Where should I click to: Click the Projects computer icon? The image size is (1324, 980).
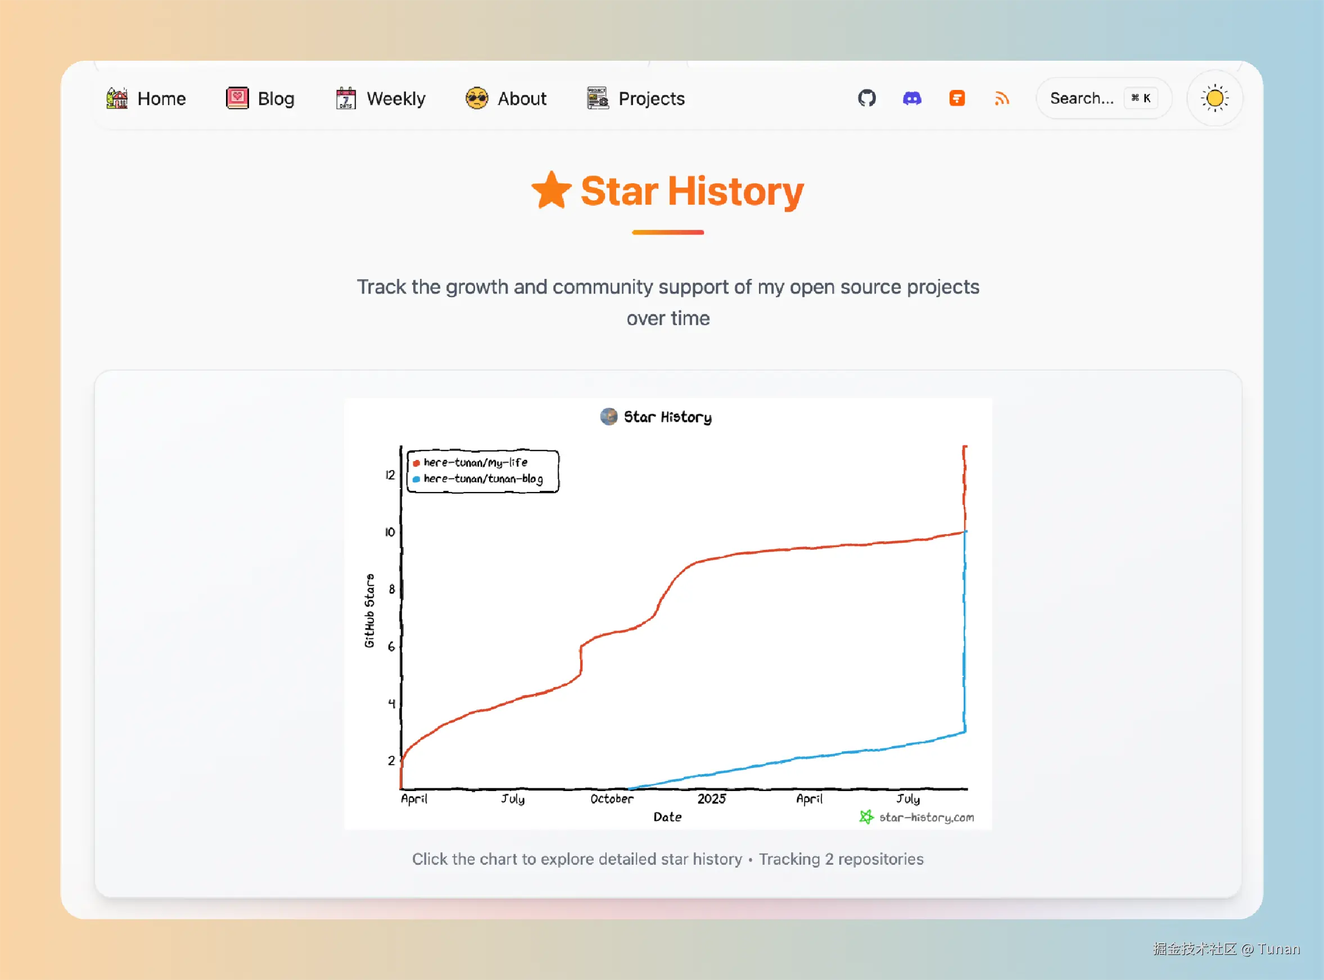click(x=597, y=98)
